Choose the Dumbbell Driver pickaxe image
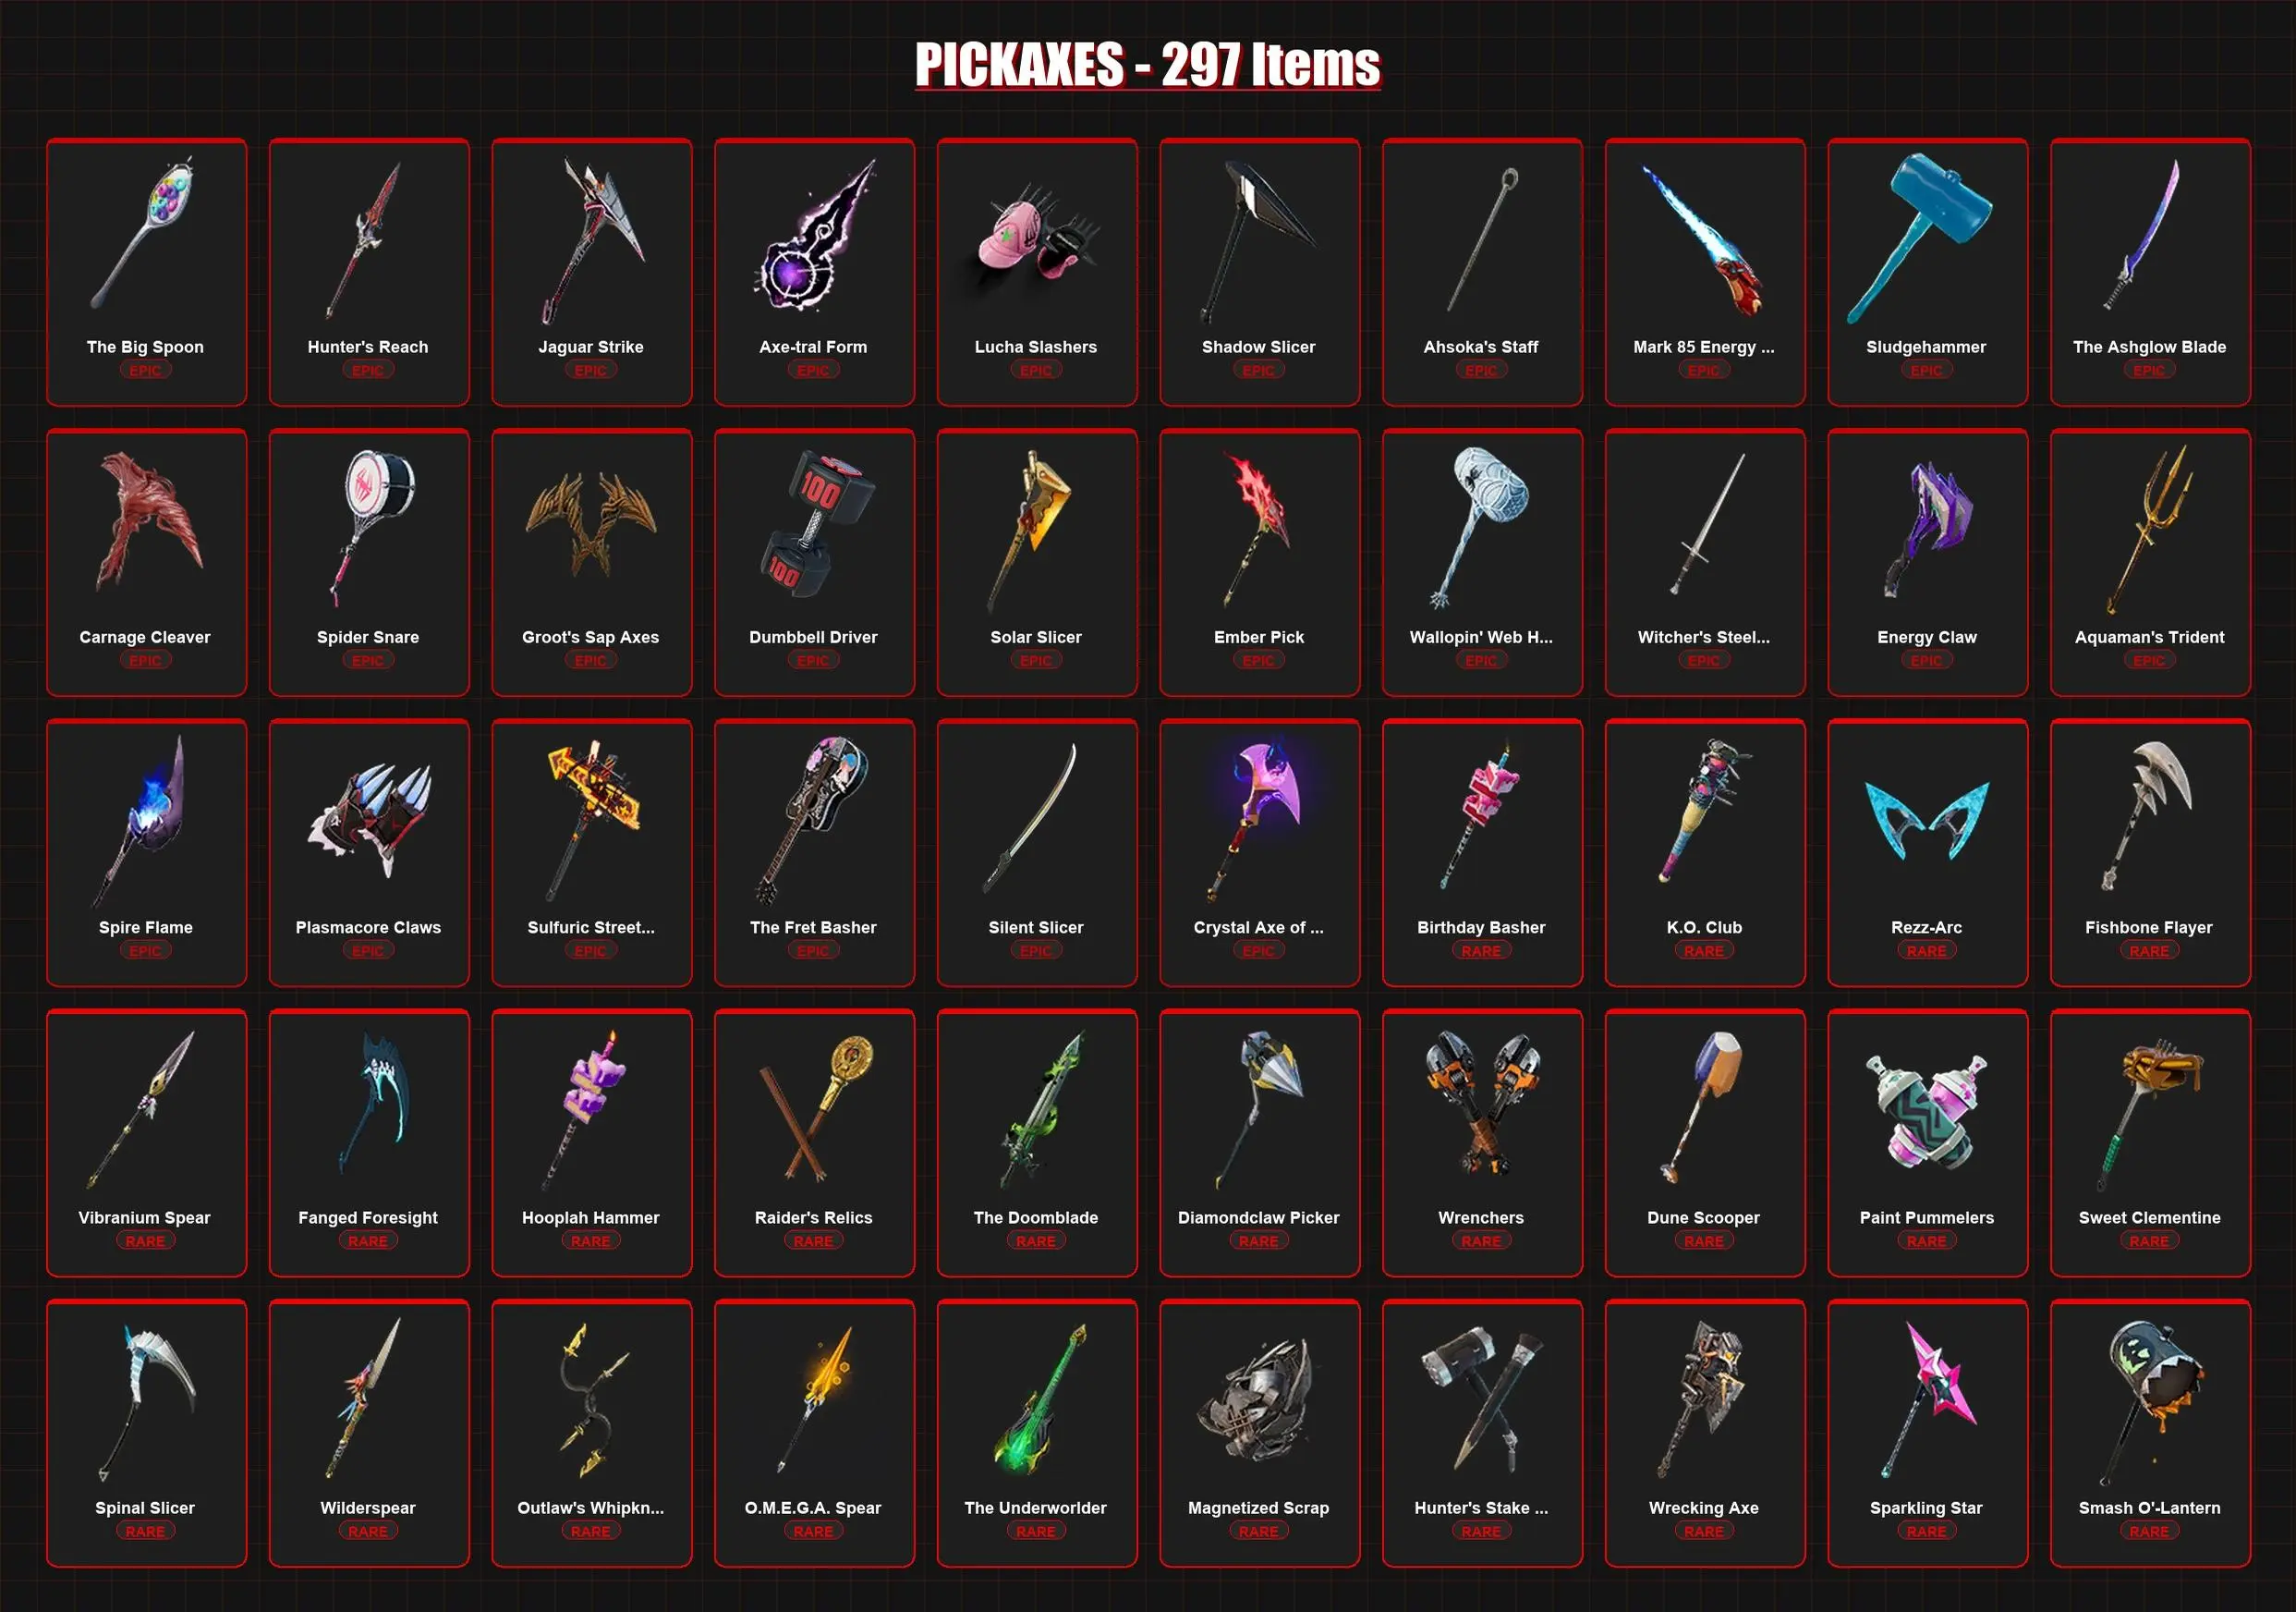The height and width of the screenshot is (1612, 2296). [817, 523]
